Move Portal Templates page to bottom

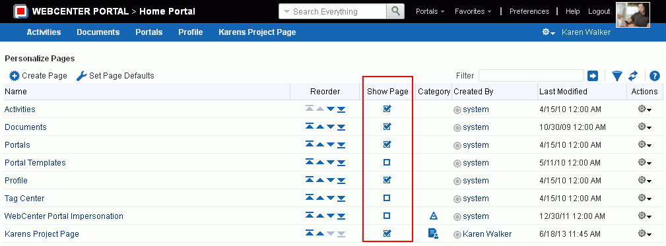tap(341, 162)
